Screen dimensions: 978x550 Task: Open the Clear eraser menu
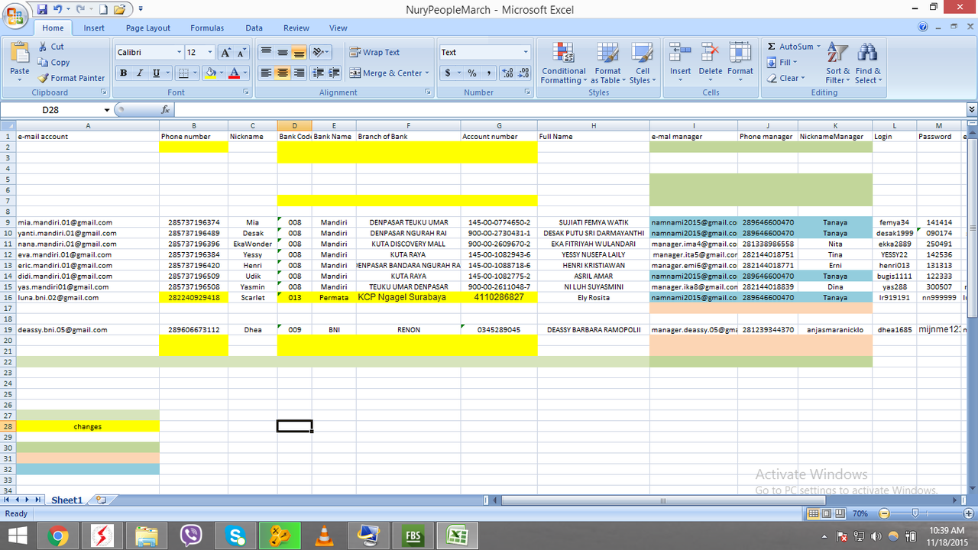(x=785, y=78)
